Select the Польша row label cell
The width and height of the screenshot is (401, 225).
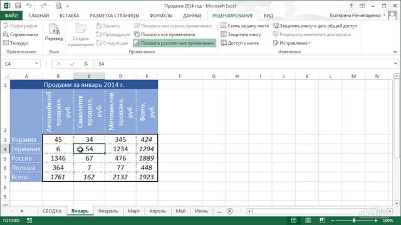(x=26, y=167)
